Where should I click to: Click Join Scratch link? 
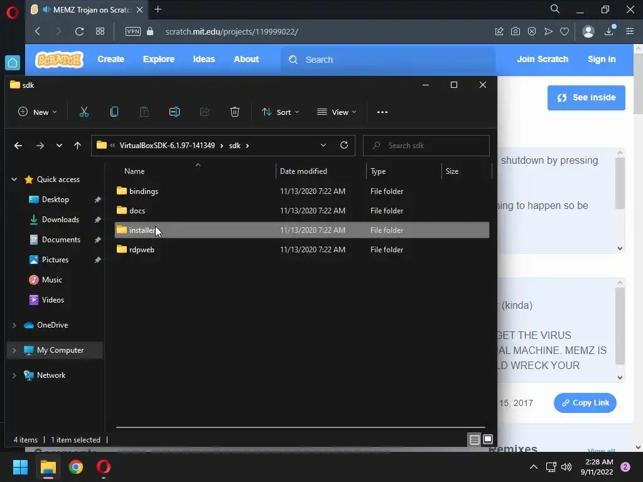[x=542, y=59]
